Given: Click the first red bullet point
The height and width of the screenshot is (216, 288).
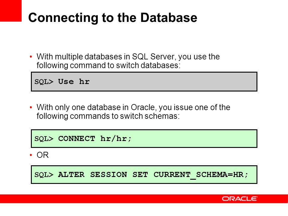Looking at the screenshot, I should pyautogui.click(x=31, y=57).
